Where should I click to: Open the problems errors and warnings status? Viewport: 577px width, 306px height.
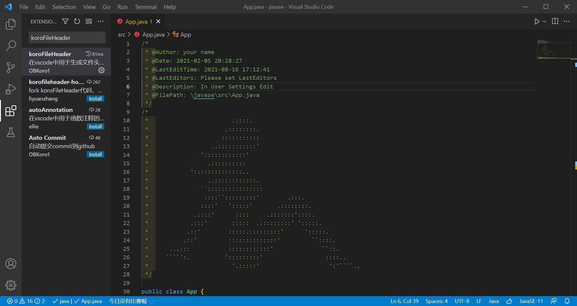(x=26, y=301)
